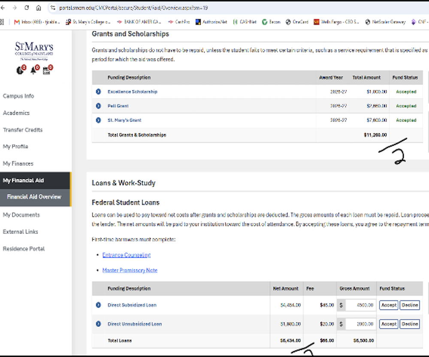The width and height of the screenshot is (429, 357).
Task: Focus the address bar showing portal.smcm.edu
Action: pyautogui.click(x=133, y=8)
